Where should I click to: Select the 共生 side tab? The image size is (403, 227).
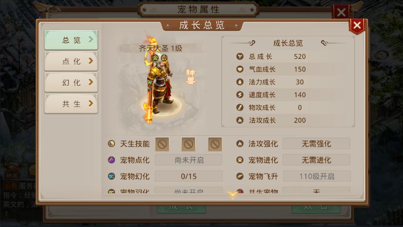[x=71, y=104]
